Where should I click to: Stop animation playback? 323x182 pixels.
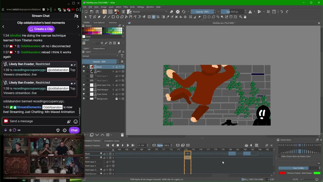[118, 145]
